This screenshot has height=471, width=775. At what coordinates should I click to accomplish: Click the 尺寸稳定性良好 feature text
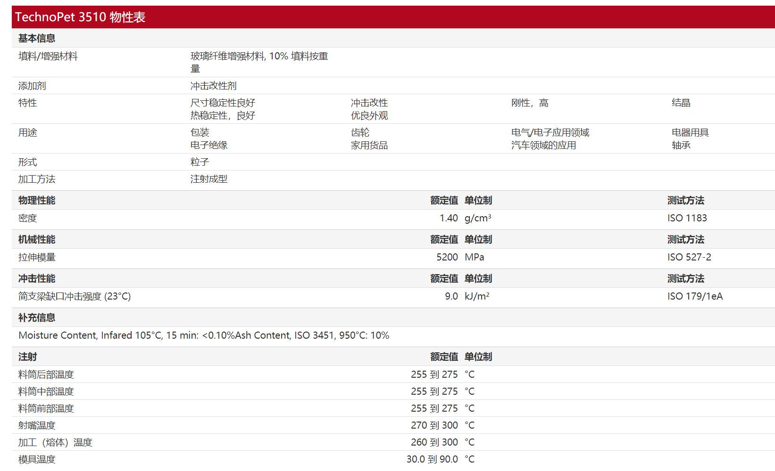pyautogui.click(x=223, y=103)
